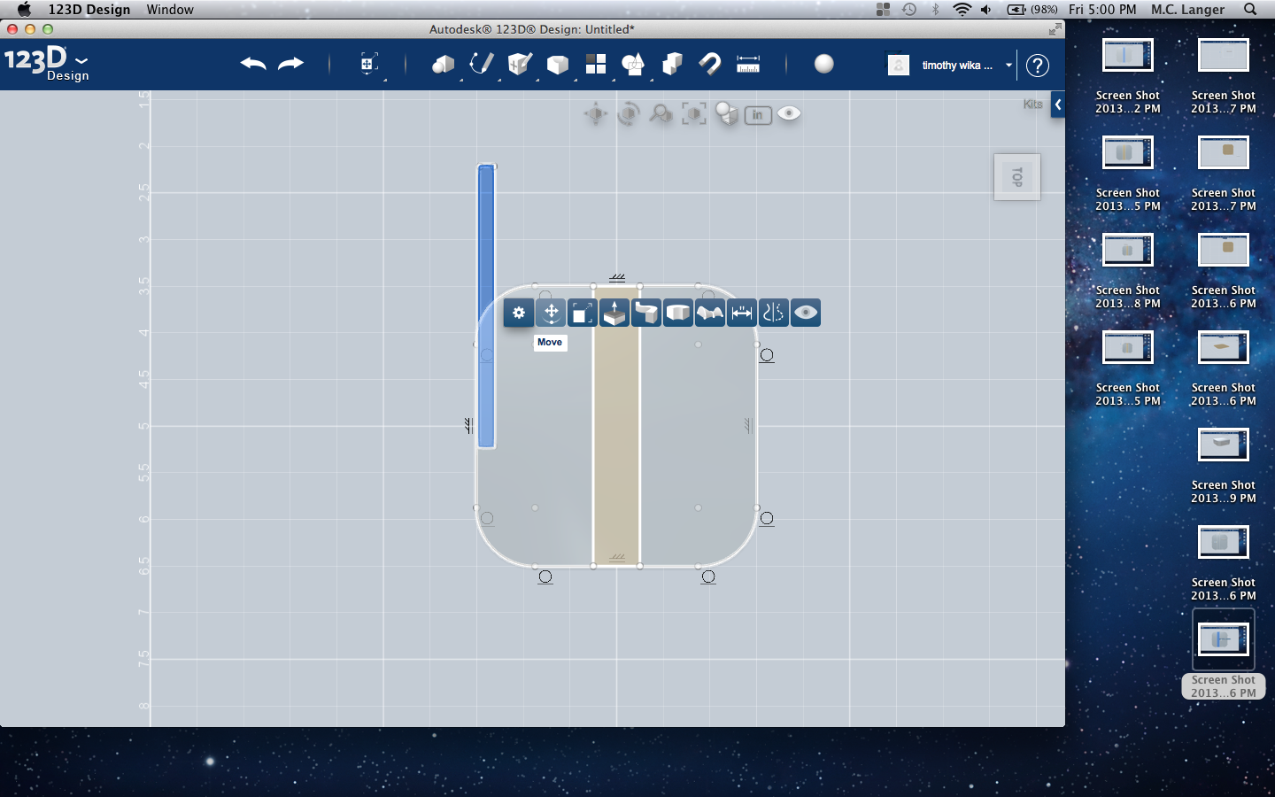Select the dimension tool in the context toolbar
1275x797 pixels.
tap(742, 313)
